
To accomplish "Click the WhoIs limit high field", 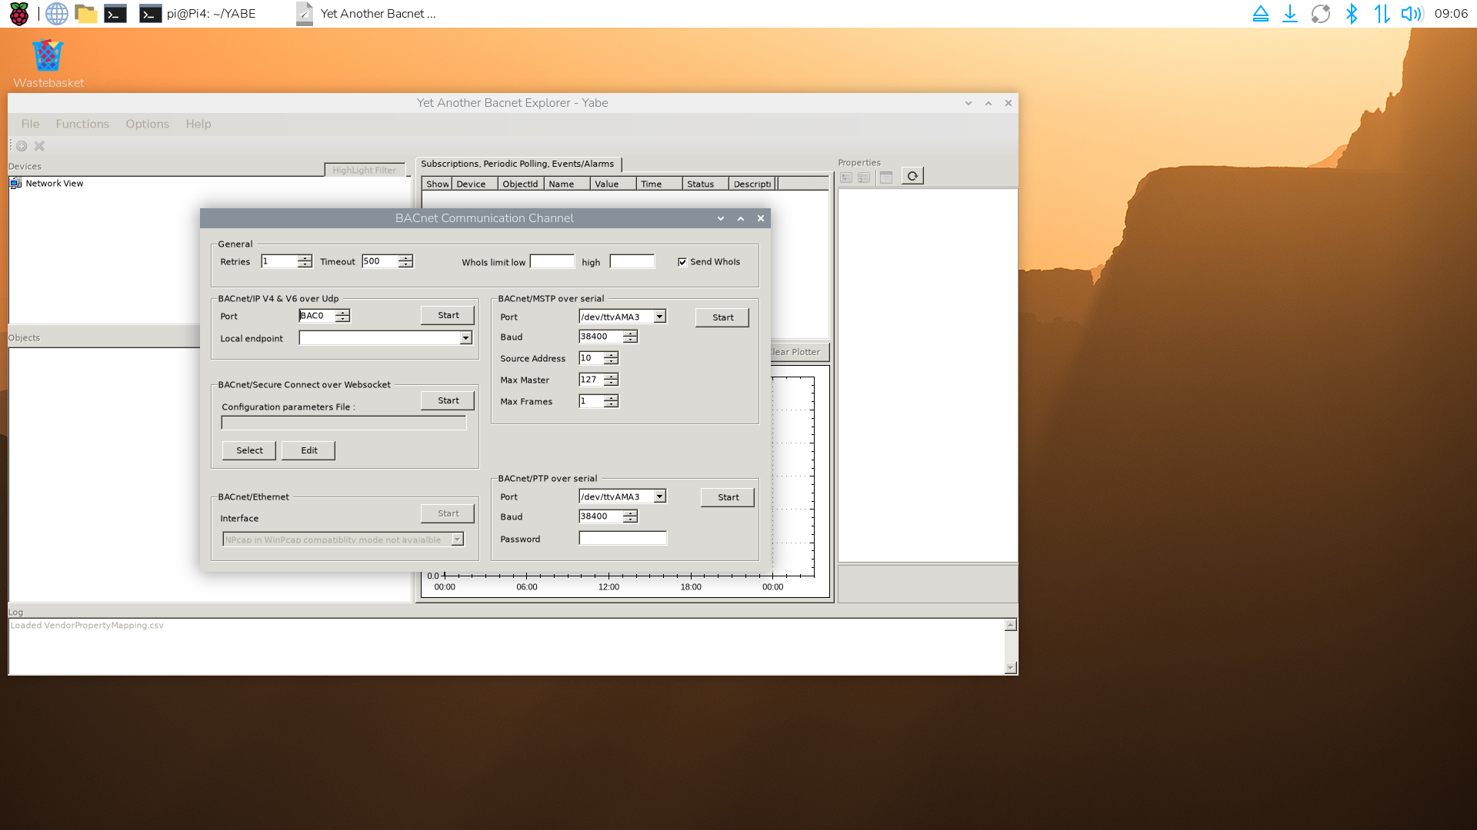I will coord(632,262).
